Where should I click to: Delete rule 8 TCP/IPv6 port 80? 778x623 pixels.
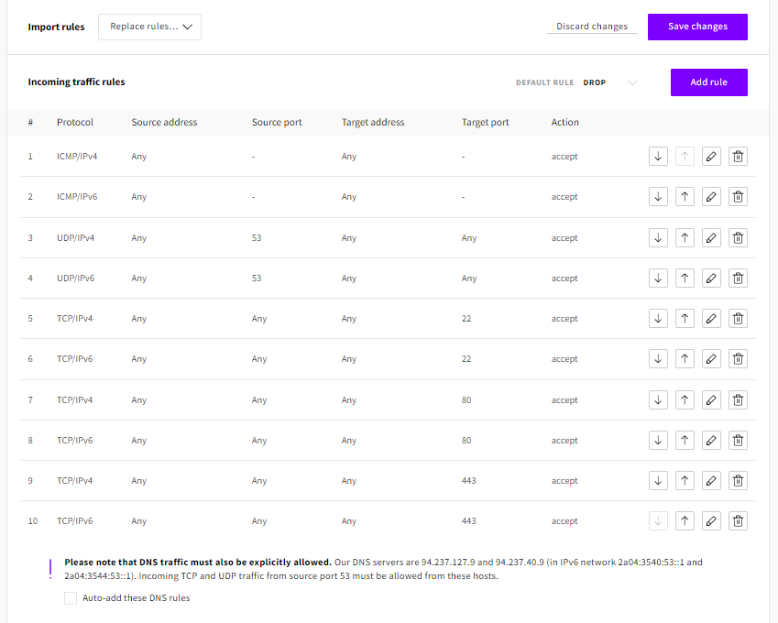(738, 440)
